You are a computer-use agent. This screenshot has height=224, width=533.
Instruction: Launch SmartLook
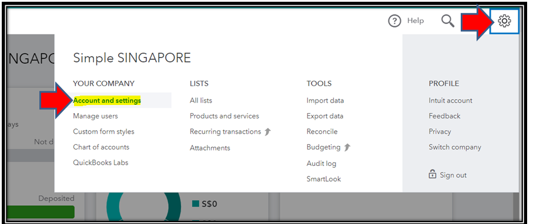tap(324, 179)
